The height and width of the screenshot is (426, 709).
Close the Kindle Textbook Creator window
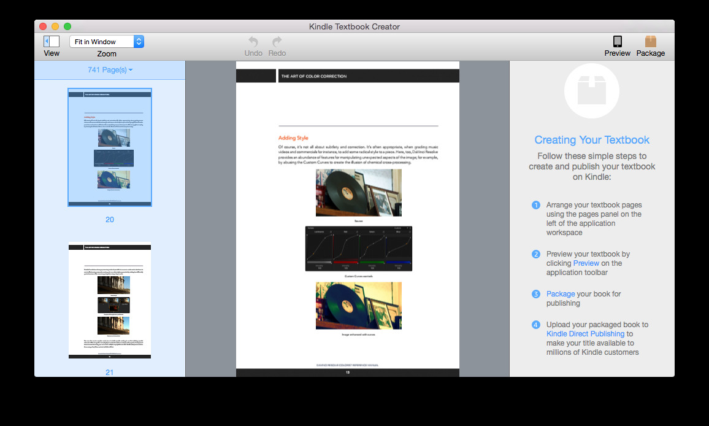coord(43,26)
